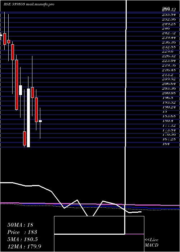Viewport: 180px width, 252px height.
Task: Click the last small white candlestick near 180
Action: [40, 121]
